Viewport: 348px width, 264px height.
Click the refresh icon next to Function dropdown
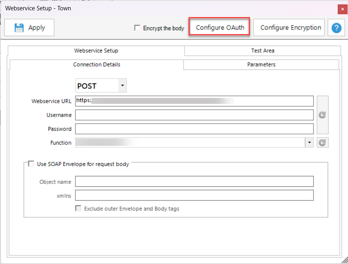click(323, 143)
